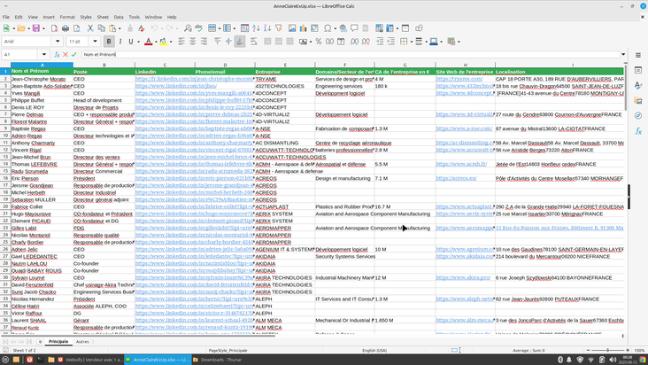Toggle Align Left button
Screen dimensions: 648x365
tap(181, 42)
